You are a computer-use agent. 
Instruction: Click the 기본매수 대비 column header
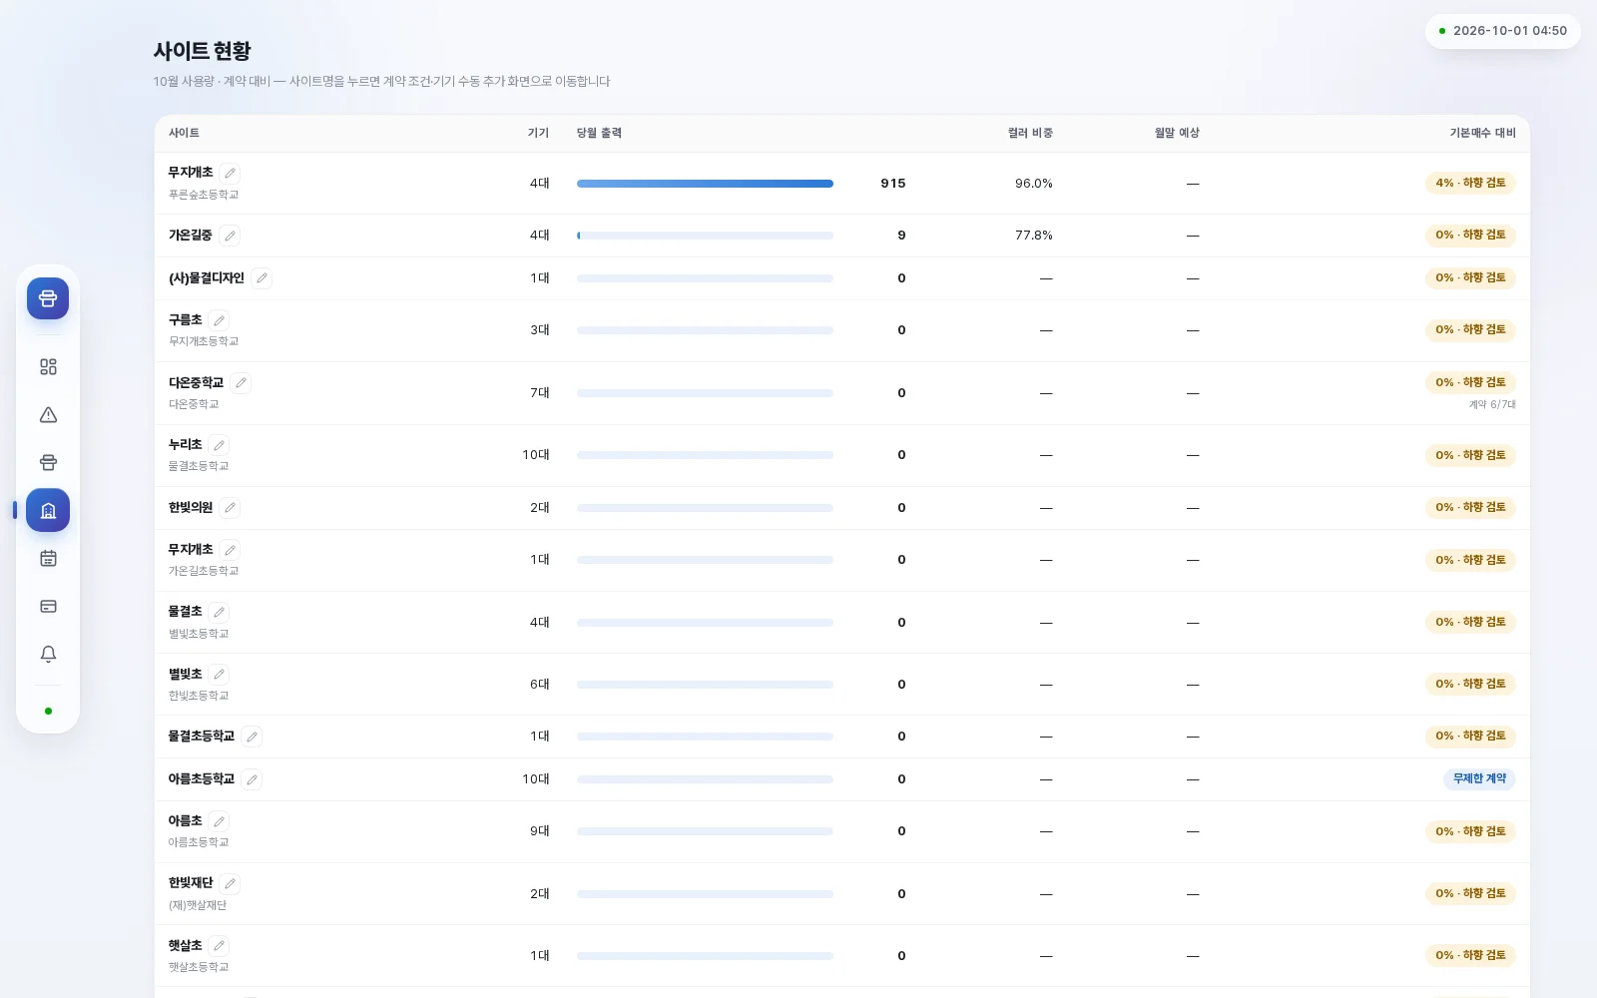[1482, 133]
